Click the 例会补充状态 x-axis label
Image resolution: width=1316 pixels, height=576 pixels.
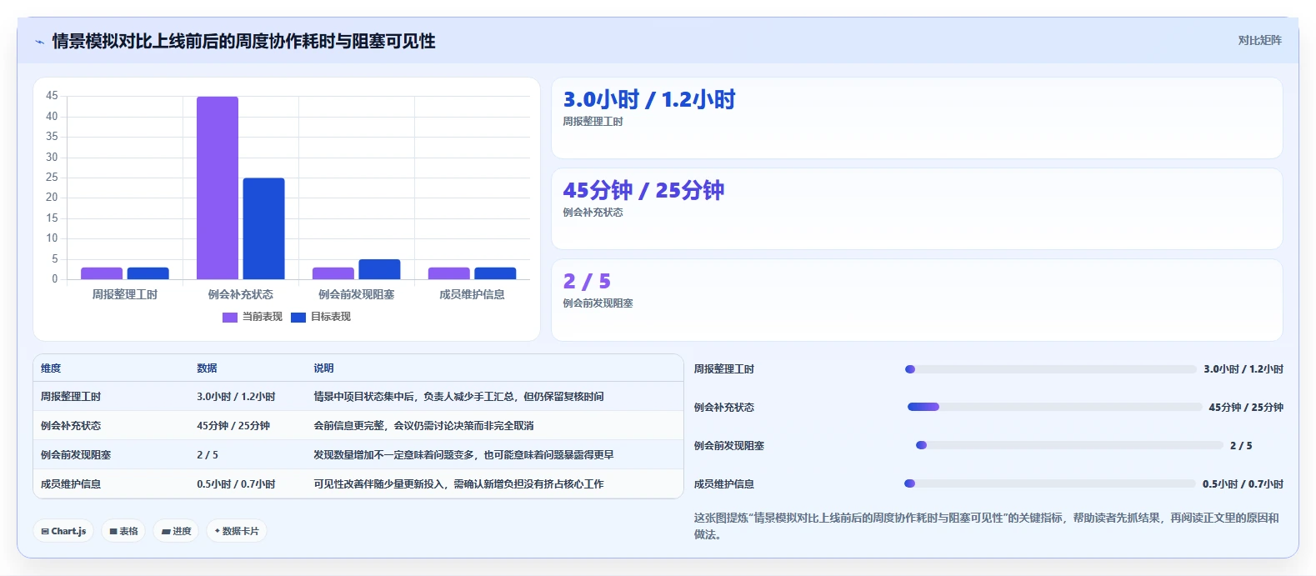click(241, 295)
